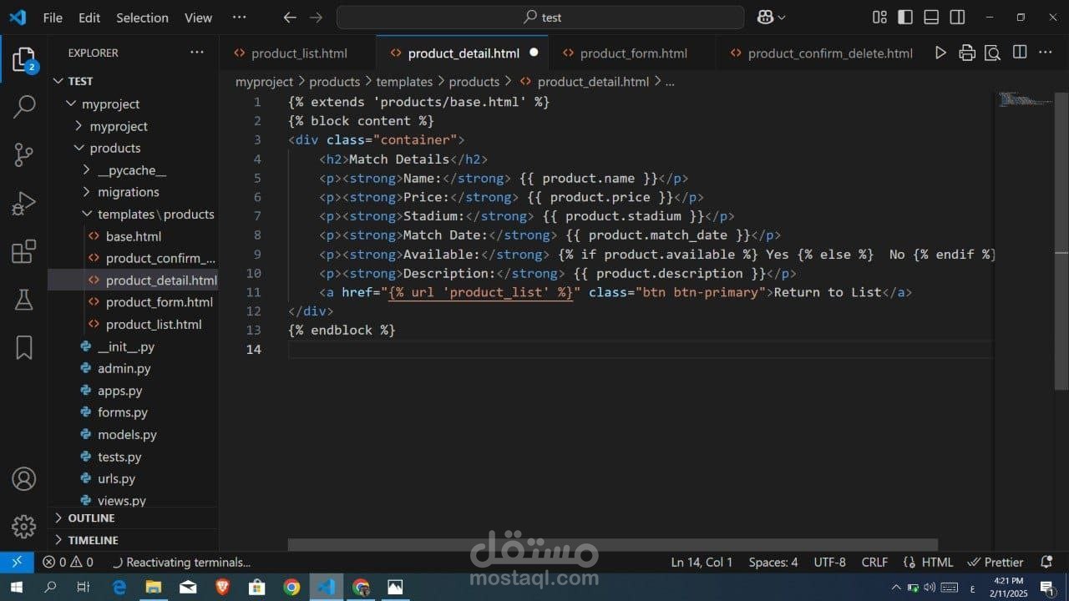Toggle the Primary Side Bar
This screenshot has width=1069, height=601.
[905, 18]
